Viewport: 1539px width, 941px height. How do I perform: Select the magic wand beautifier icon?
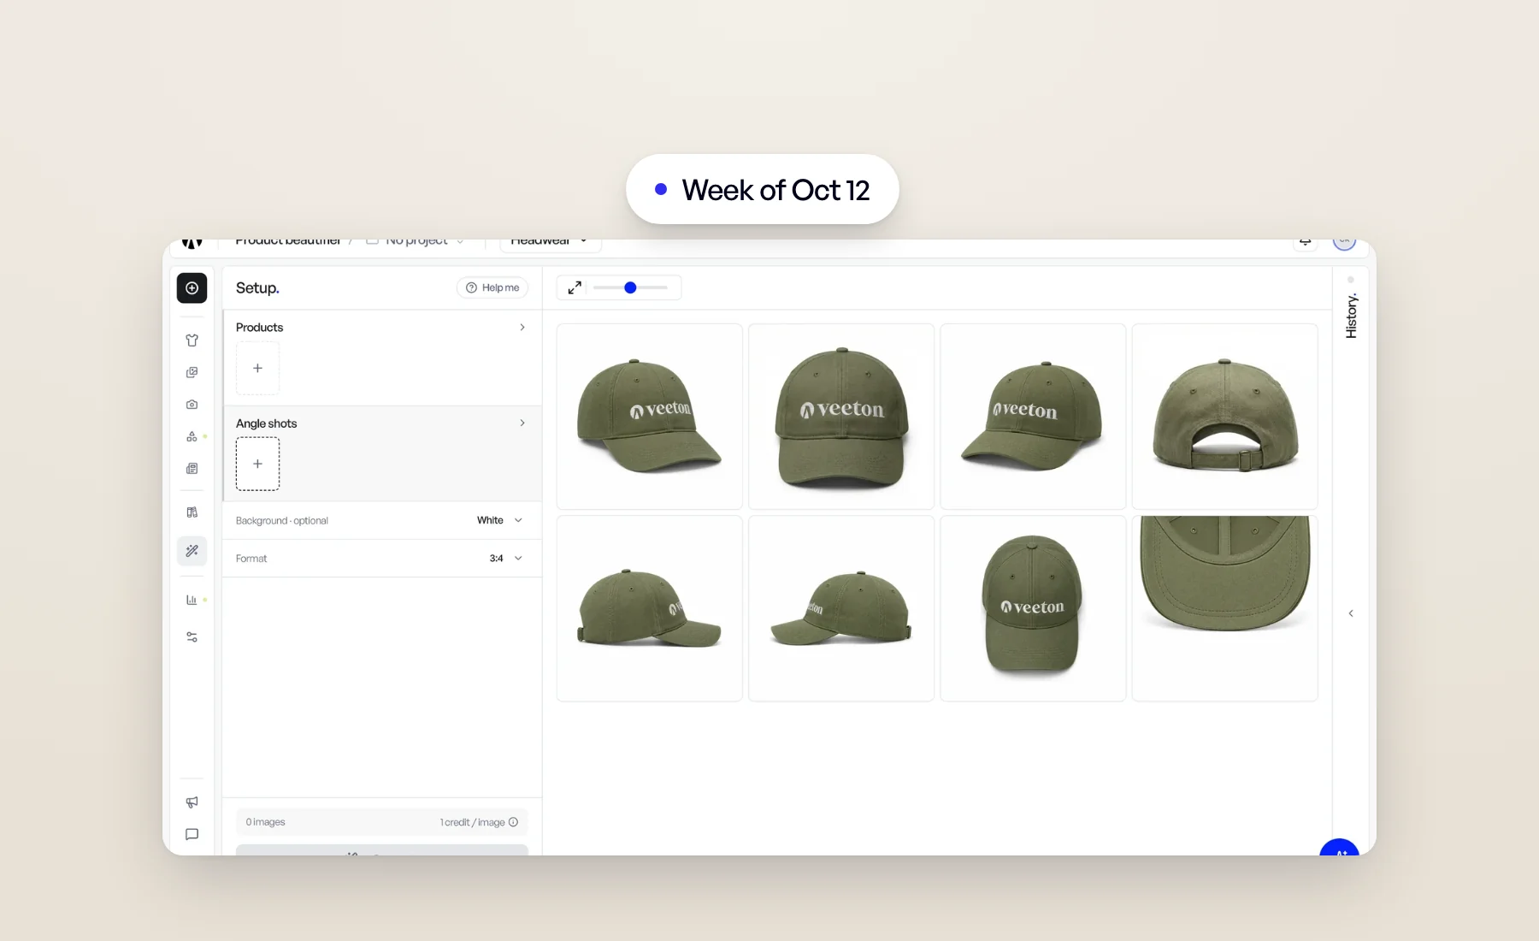tap(192, 551)
